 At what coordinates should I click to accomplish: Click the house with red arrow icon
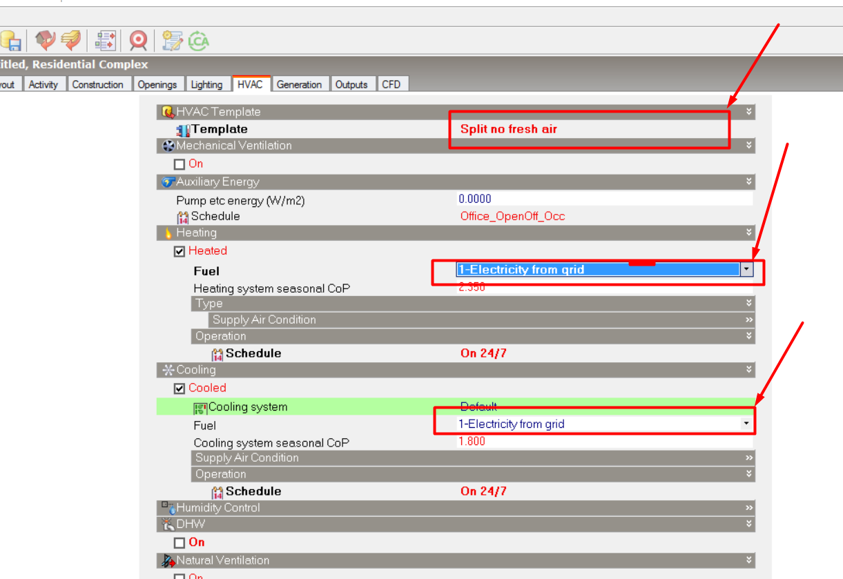pyautogui.click(x=46, y=41)
